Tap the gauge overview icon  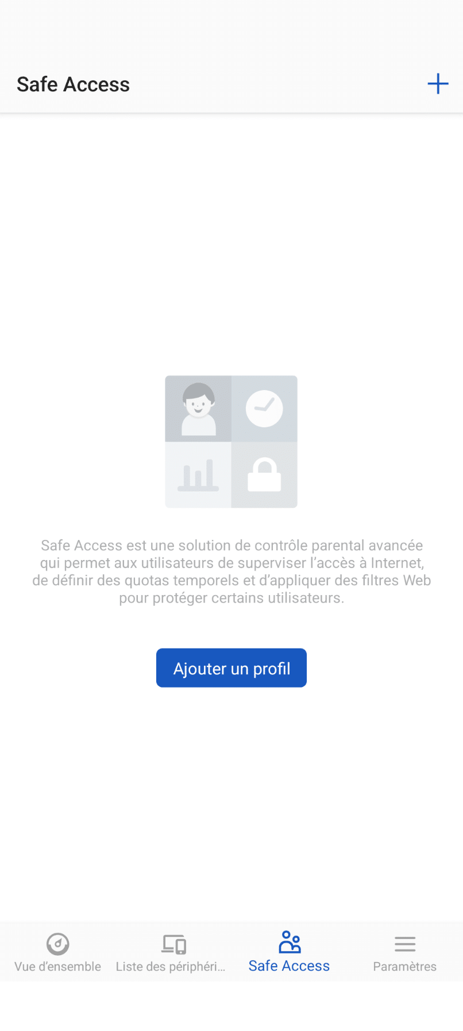point(57,944)
